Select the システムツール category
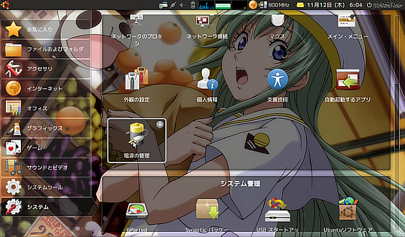The height and width of the screenshot is (237, 405). coord(46,187)
